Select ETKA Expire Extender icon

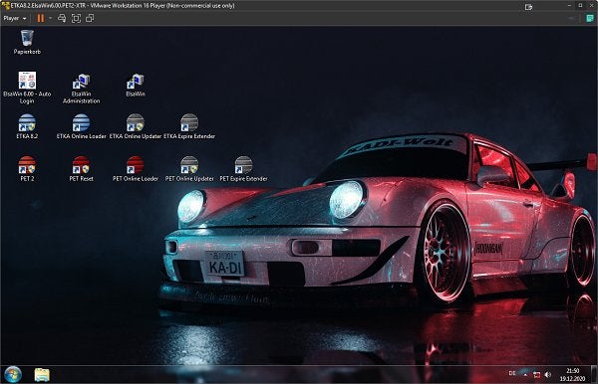[x=189, y=126]
